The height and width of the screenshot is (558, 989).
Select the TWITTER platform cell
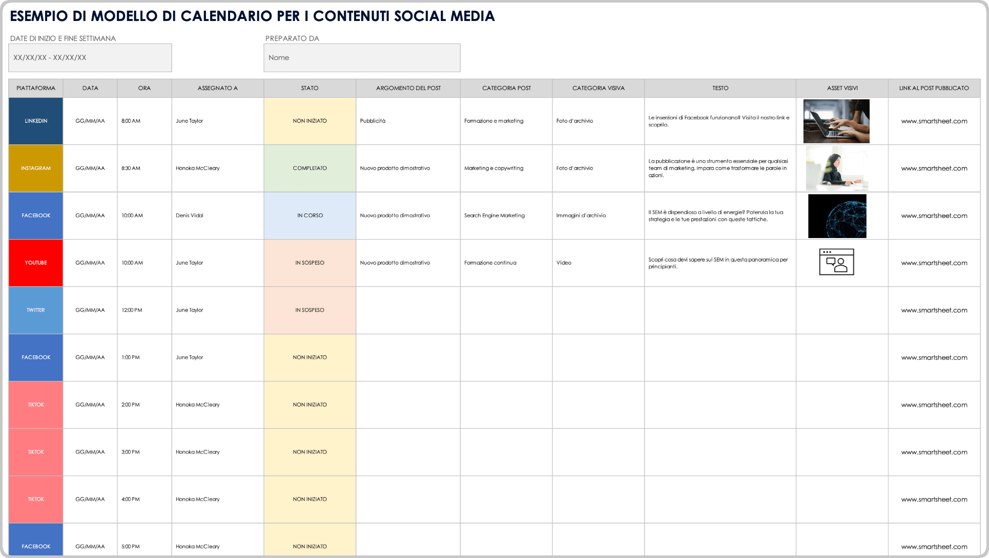36,310
